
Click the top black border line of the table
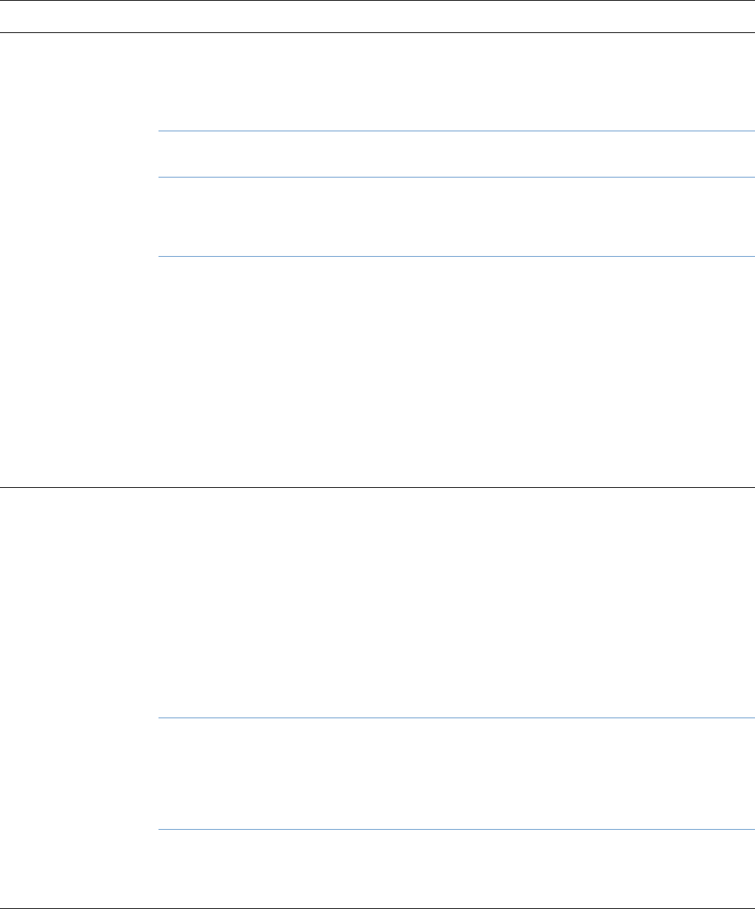tap(377, 1)
